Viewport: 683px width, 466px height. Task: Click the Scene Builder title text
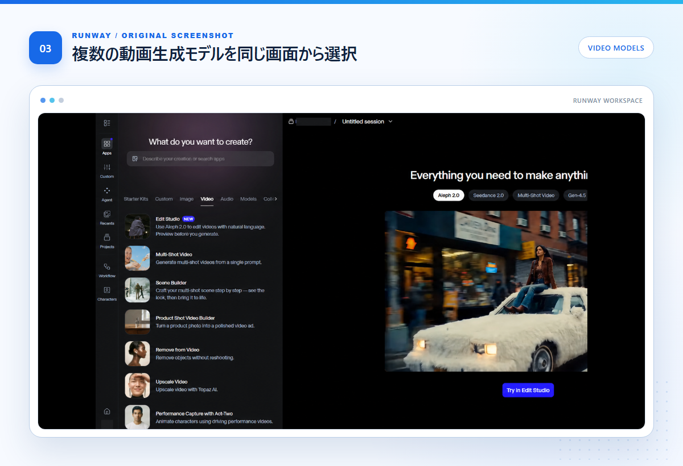pos(171,282)
